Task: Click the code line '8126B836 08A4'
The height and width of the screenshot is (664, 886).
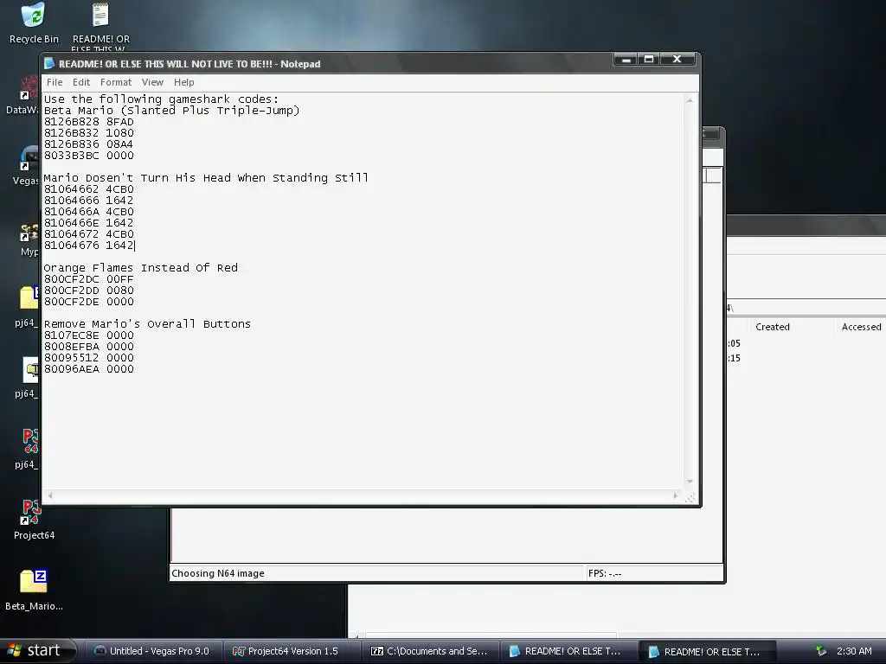Action: click(89, 144)
